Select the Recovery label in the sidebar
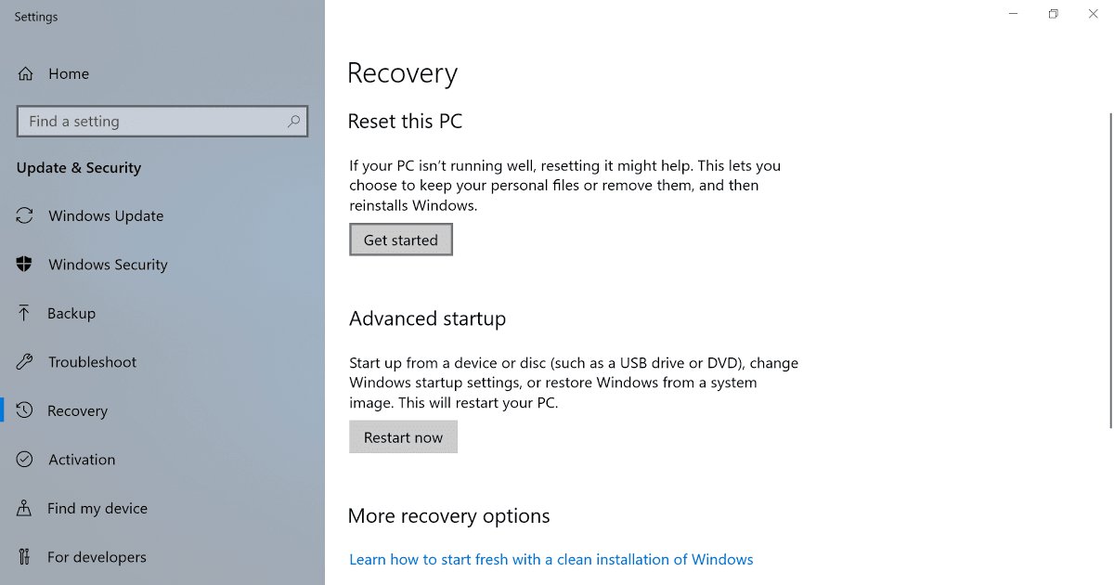 [x=77, y=411]
